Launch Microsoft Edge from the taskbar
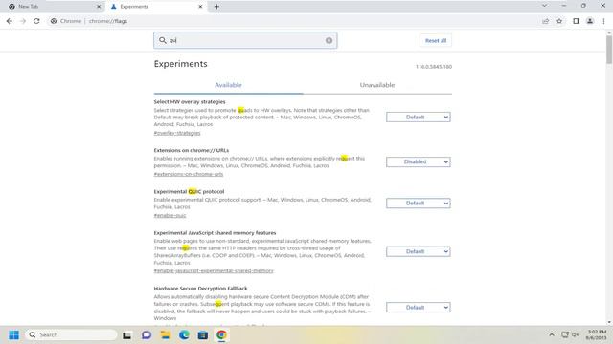The height and width of the screenshot is (344, 613). pyautogui.click(x=184, y=335)
